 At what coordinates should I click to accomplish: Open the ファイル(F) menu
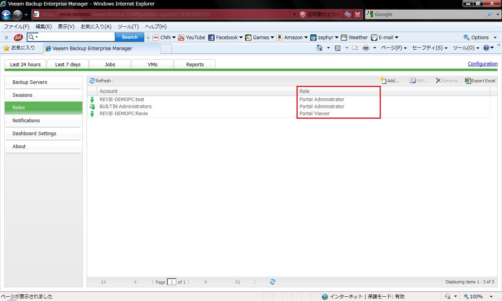[x=16, y=27]
